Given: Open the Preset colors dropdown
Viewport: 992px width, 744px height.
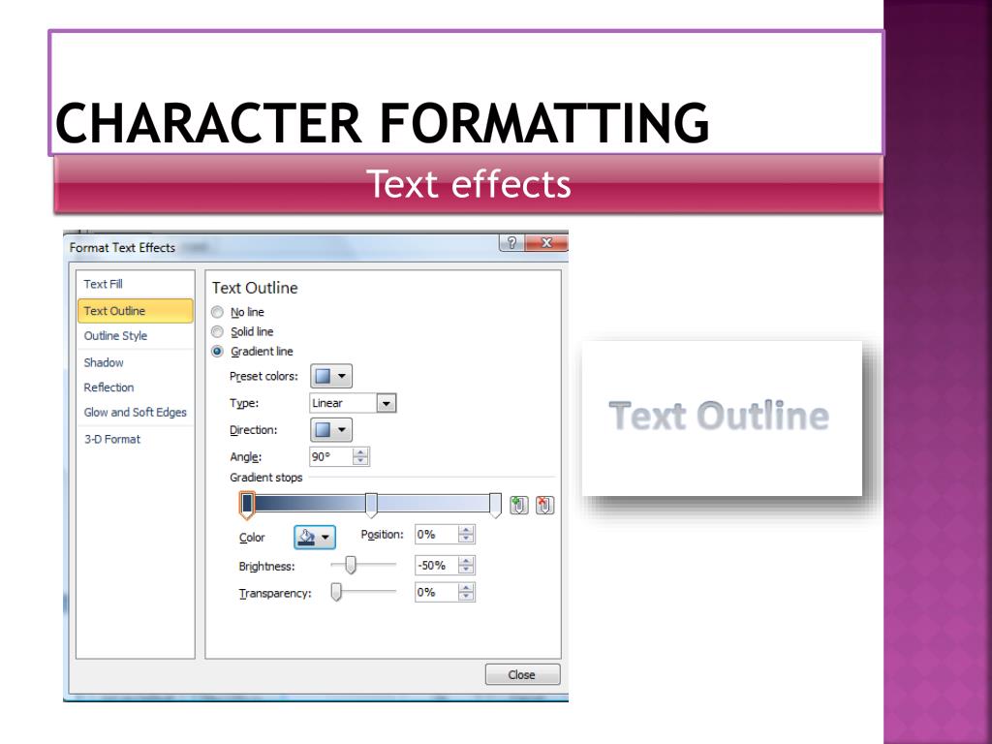Looking at the screenshot, I should click(x=331, y=376).
